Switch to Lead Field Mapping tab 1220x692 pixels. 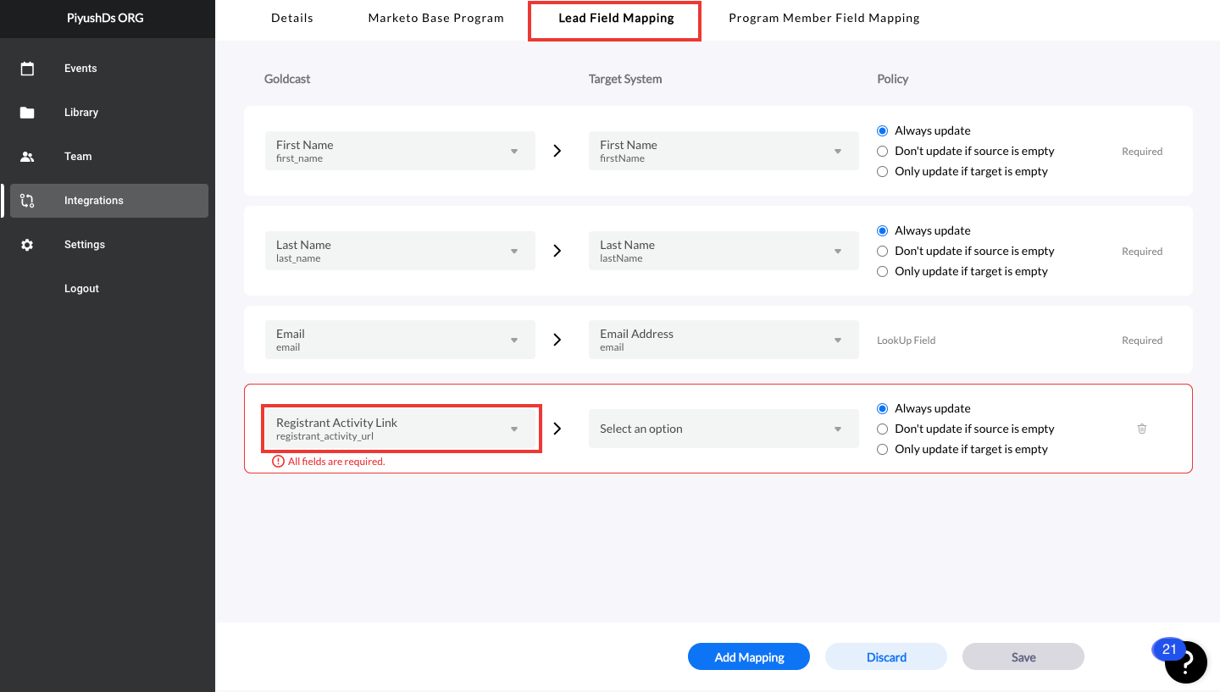616,18
